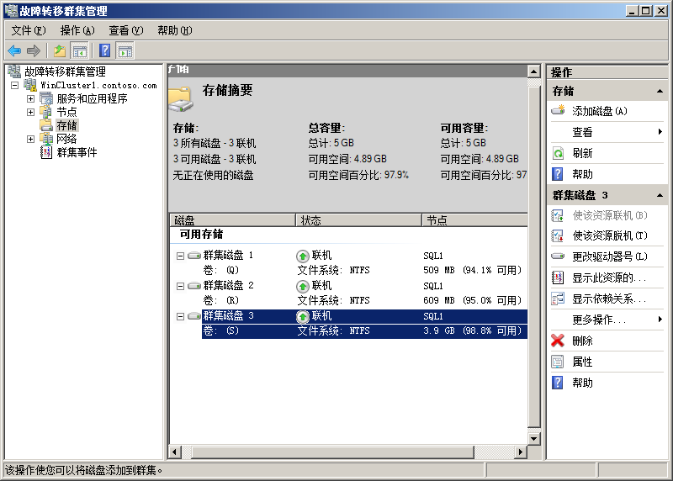673x481 pixels.
Task: Click the gray Forward arrow toolbar icon
Action: (34, 51)
